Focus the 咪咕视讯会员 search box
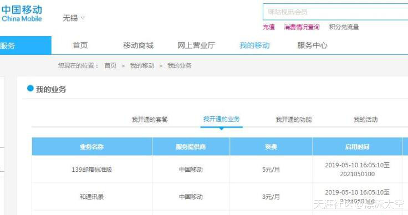This screenshot has height=215, width=408. pyautogui.click(x=335, y=12)
